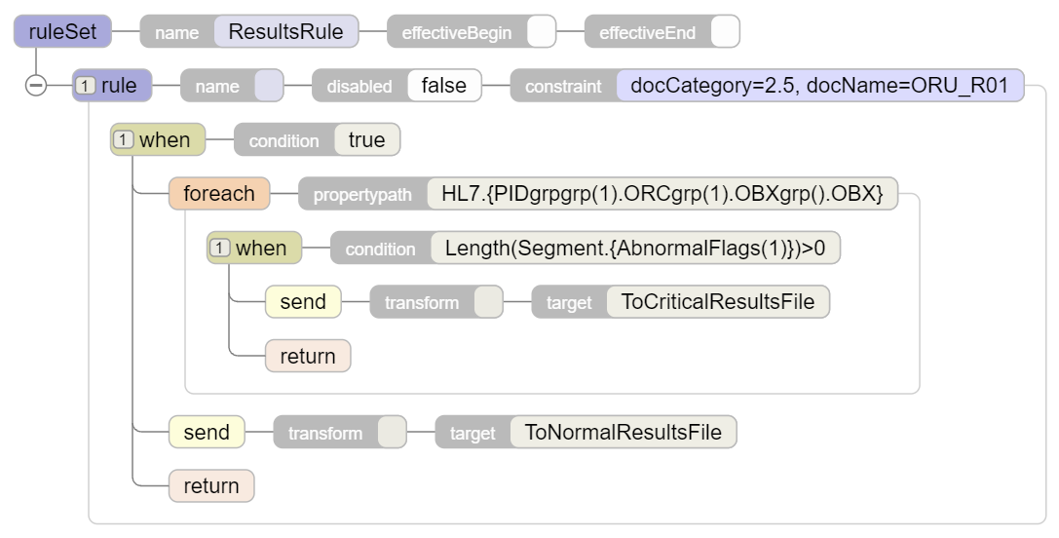Click the ResultsRule name field
This screenshot has width=1059, height=538.
285,32
